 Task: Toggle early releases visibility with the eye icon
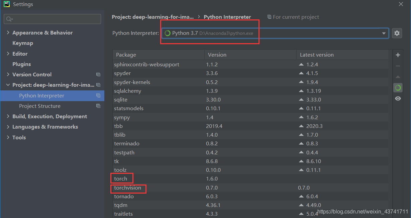pyautogui.click(x=398, y=98)
